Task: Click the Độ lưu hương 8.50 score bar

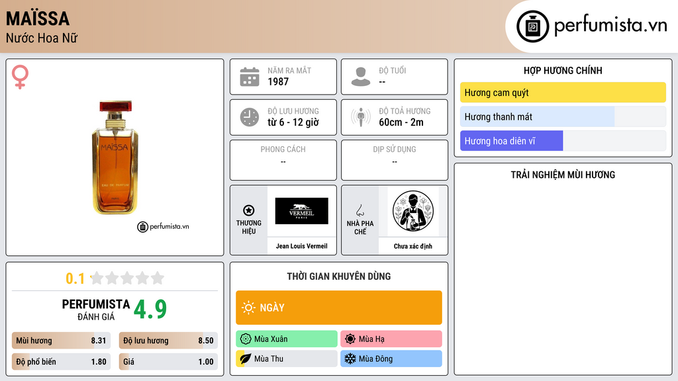Action: pos(168,341)
